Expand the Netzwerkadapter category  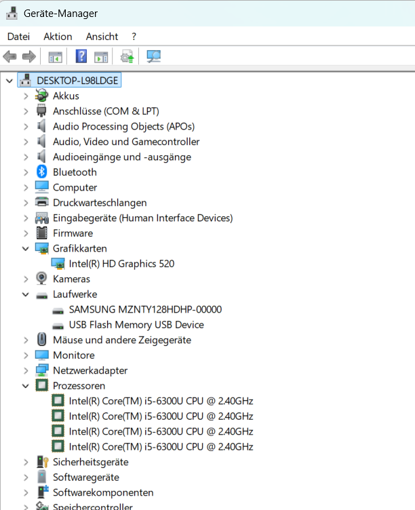(26, 370)
